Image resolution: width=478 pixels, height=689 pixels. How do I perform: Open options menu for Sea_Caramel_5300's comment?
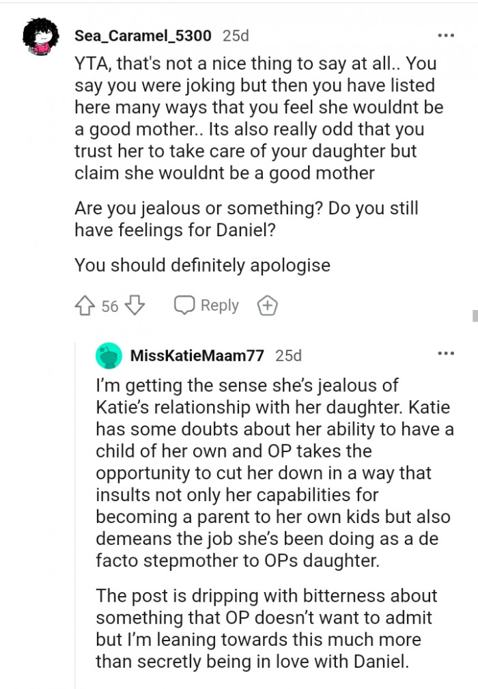[445, 34]
